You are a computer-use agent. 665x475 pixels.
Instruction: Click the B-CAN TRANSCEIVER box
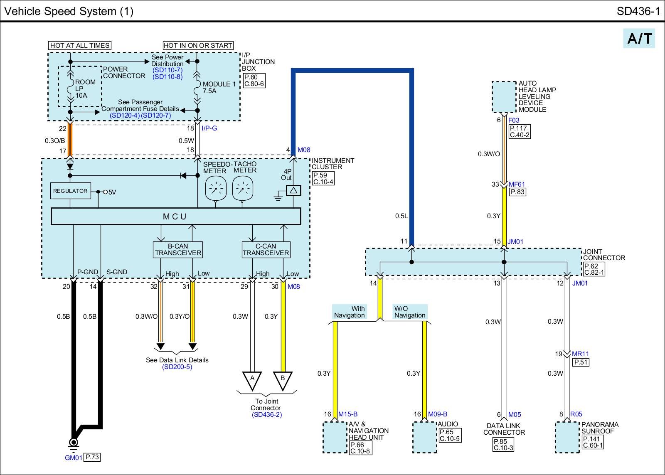tap(178, 250)
